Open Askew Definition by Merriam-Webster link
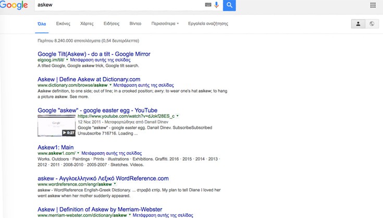Screen dimensions: 383x218 (x=100, y=209)
